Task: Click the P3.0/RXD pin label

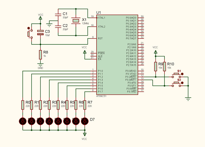Action: [x=131, y=71]
